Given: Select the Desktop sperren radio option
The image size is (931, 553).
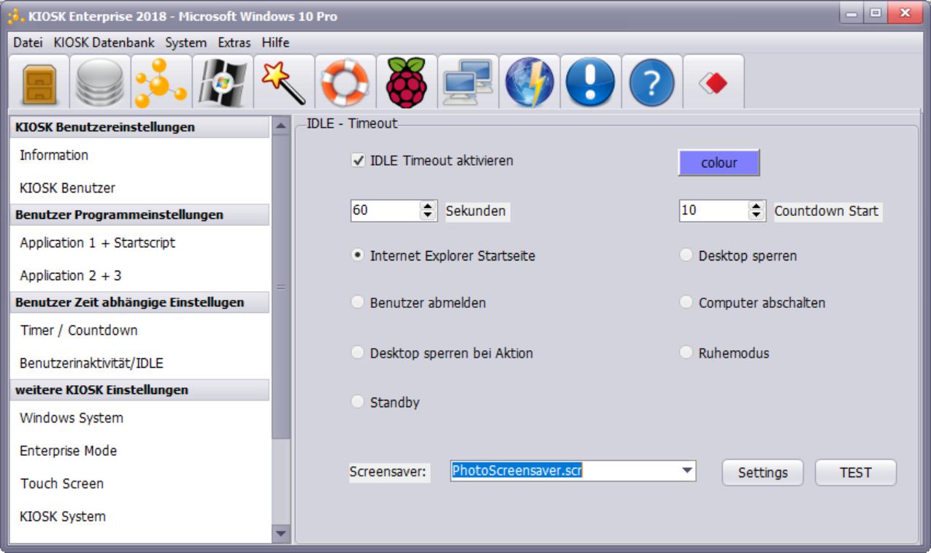Looking at the screenshot, I should (x=686, y=256).
